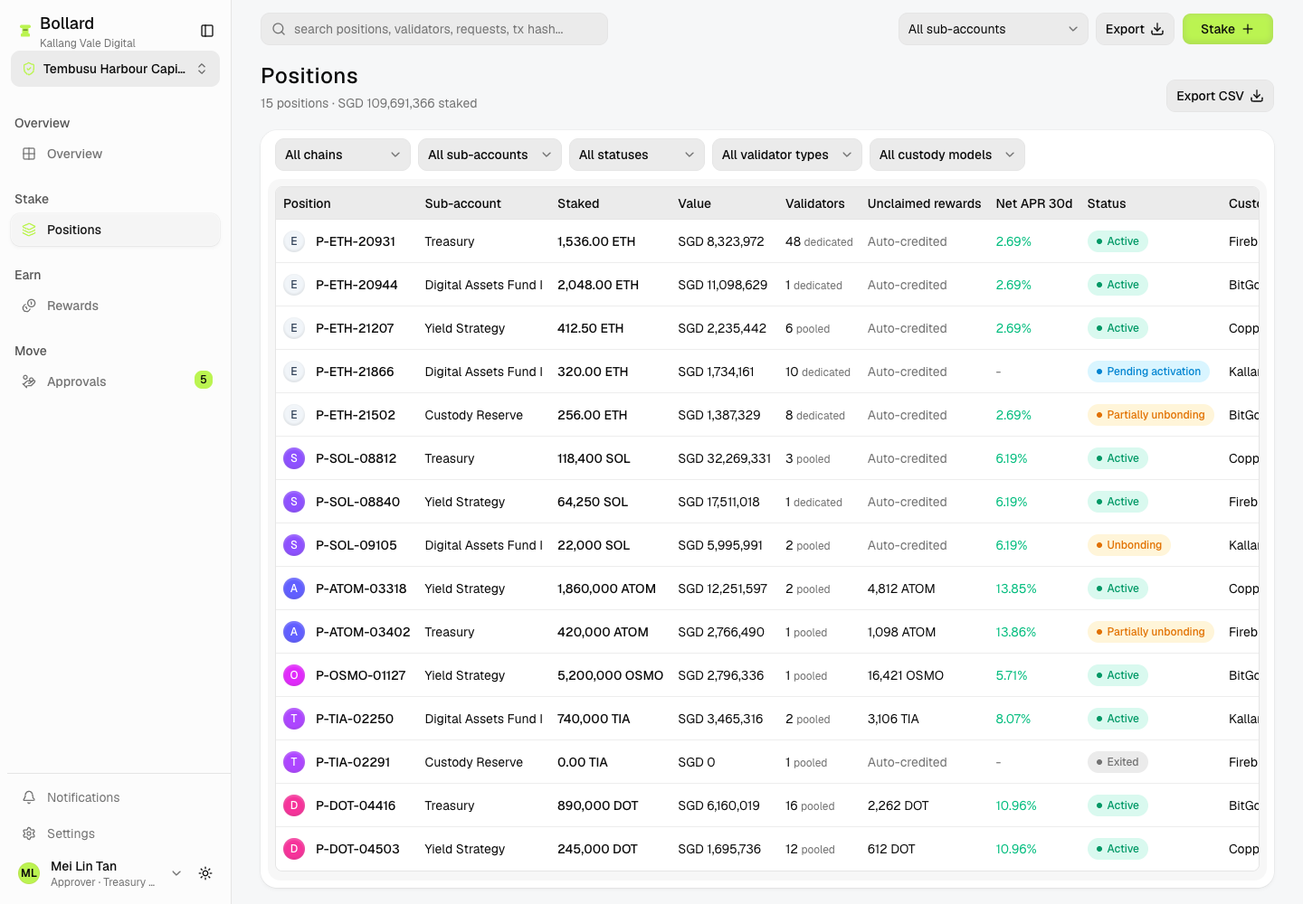The image size is (1303, 904).
Task: Focus the search positions input field
Action: 434,29
